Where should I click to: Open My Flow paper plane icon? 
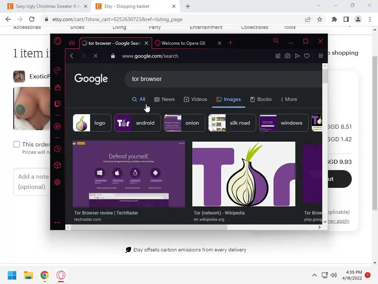click(297, 56)
